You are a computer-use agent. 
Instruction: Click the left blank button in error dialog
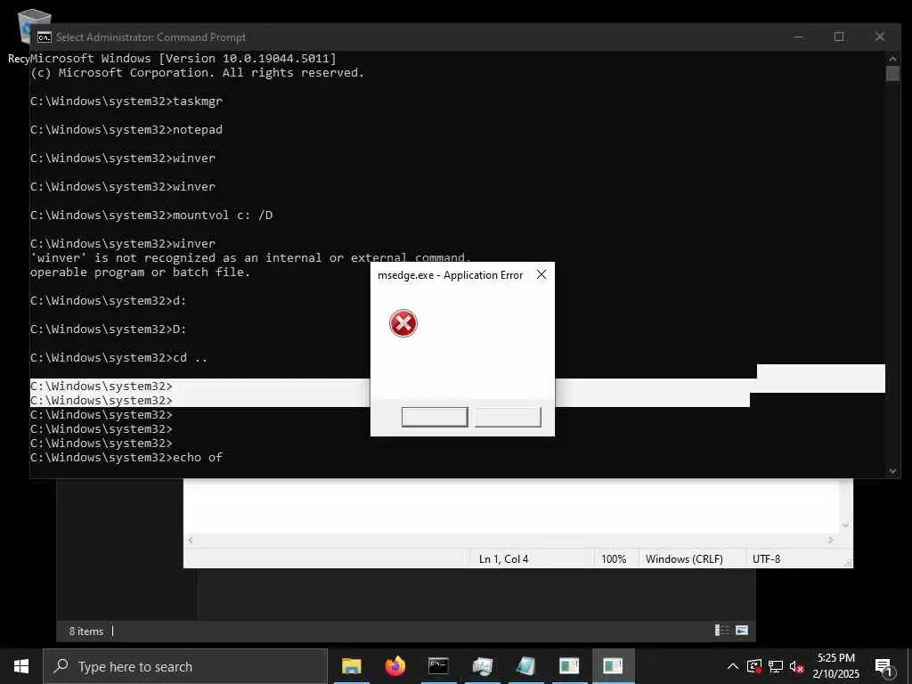(435, 417)
